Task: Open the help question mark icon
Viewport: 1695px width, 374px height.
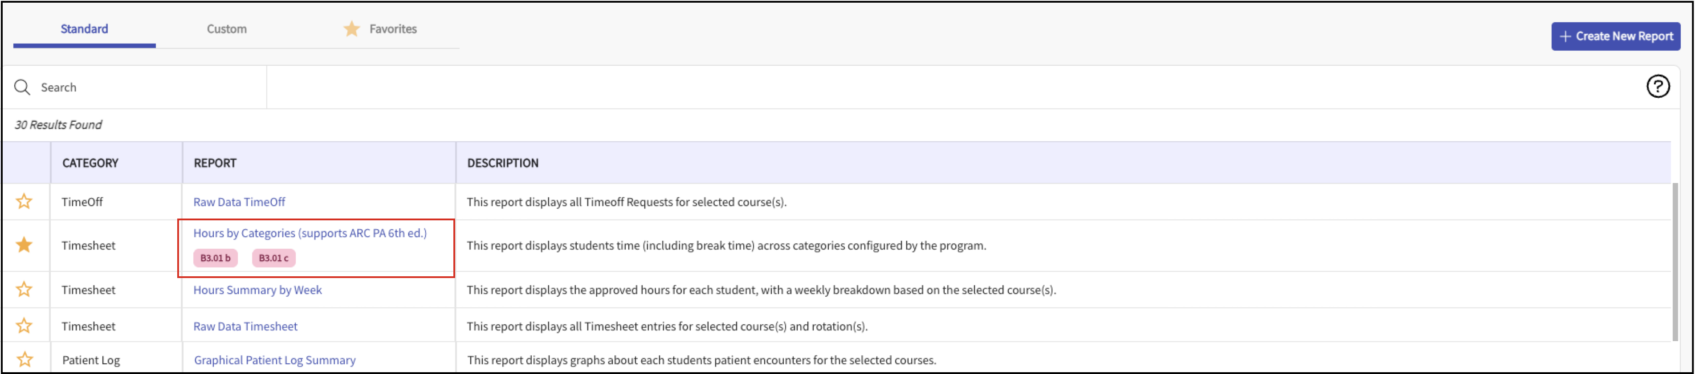Action: click(x=1657, y=87)
